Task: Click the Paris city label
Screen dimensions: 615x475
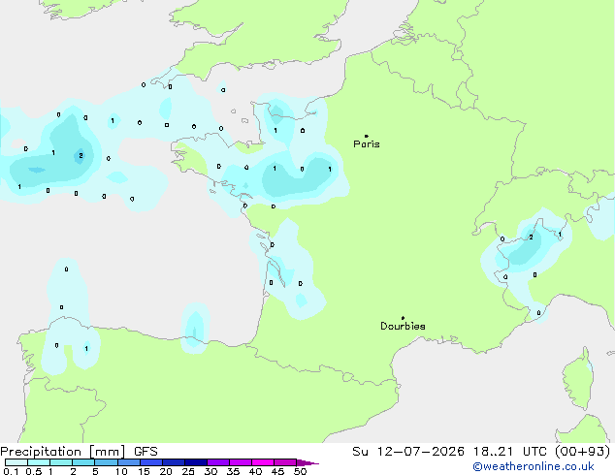Action: click(367, 143)
